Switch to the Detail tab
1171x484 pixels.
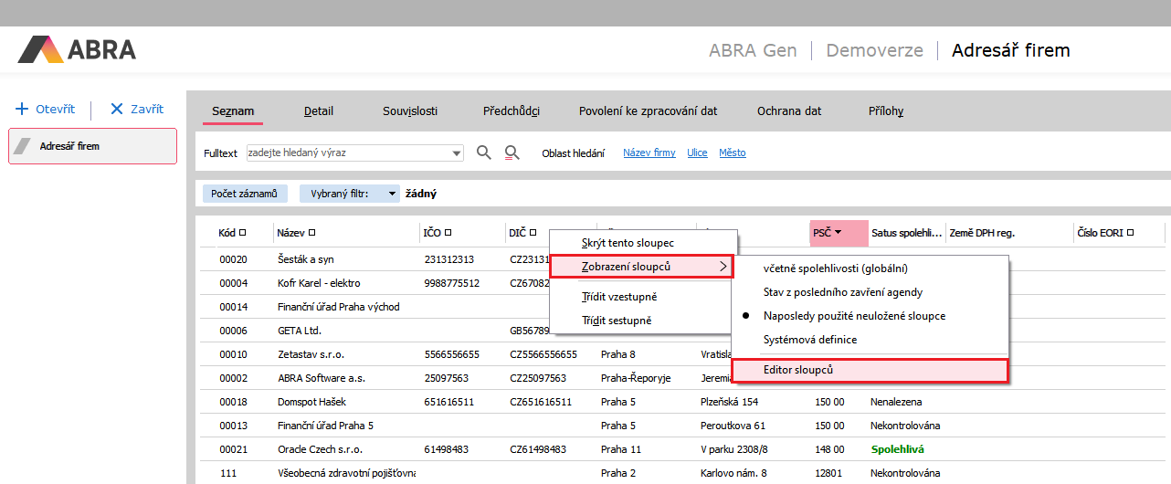point(319,111)
